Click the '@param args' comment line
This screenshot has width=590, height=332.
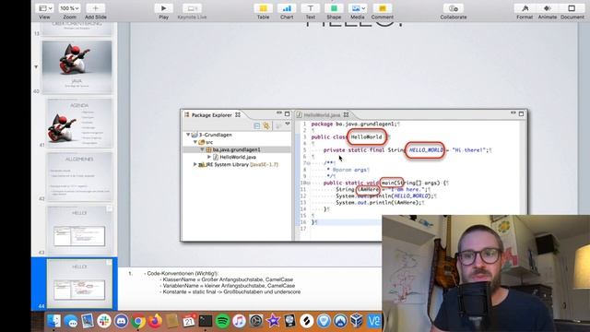(348, 170)
